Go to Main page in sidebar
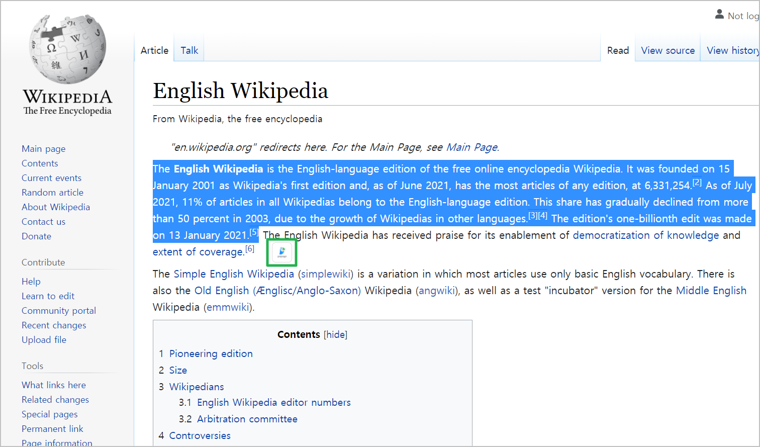Viewport: 760px width, 447px height. [43, 149]
